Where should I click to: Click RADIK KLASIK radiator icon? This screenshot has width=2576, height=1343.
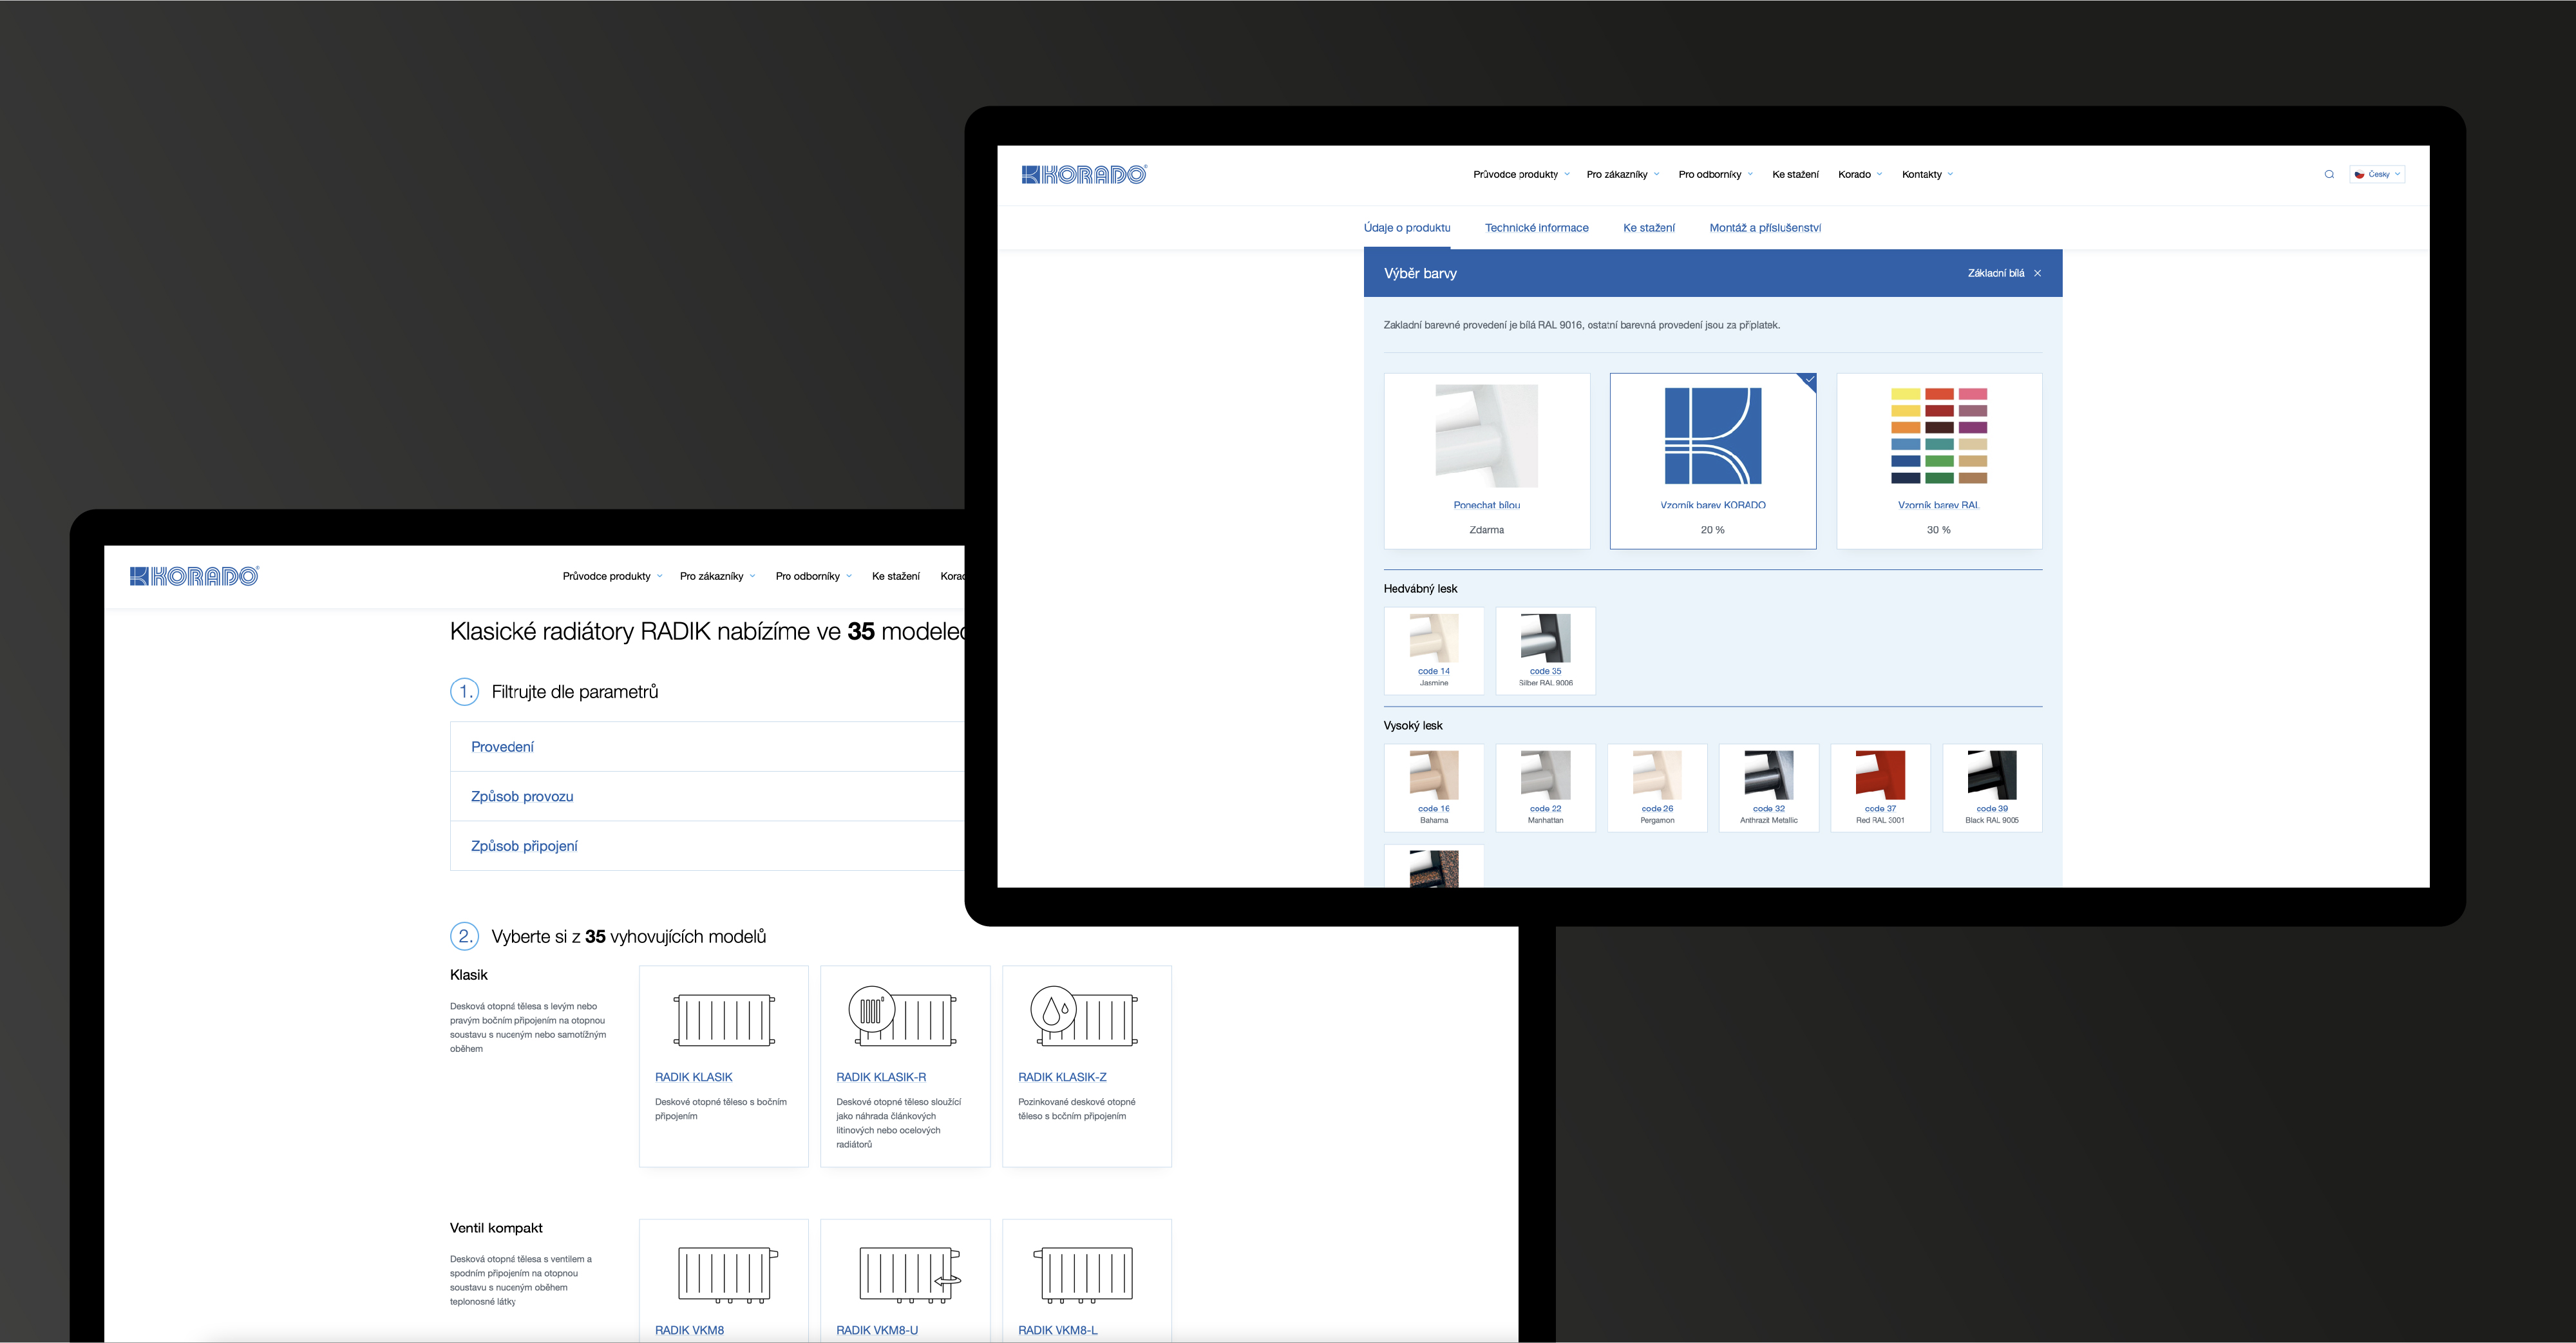point(724,1020)
